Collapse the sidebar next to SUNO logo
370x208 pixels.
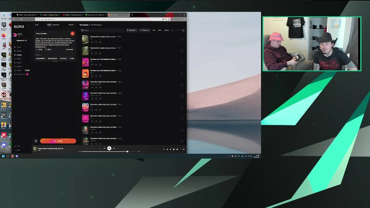[x=28, y=27]
